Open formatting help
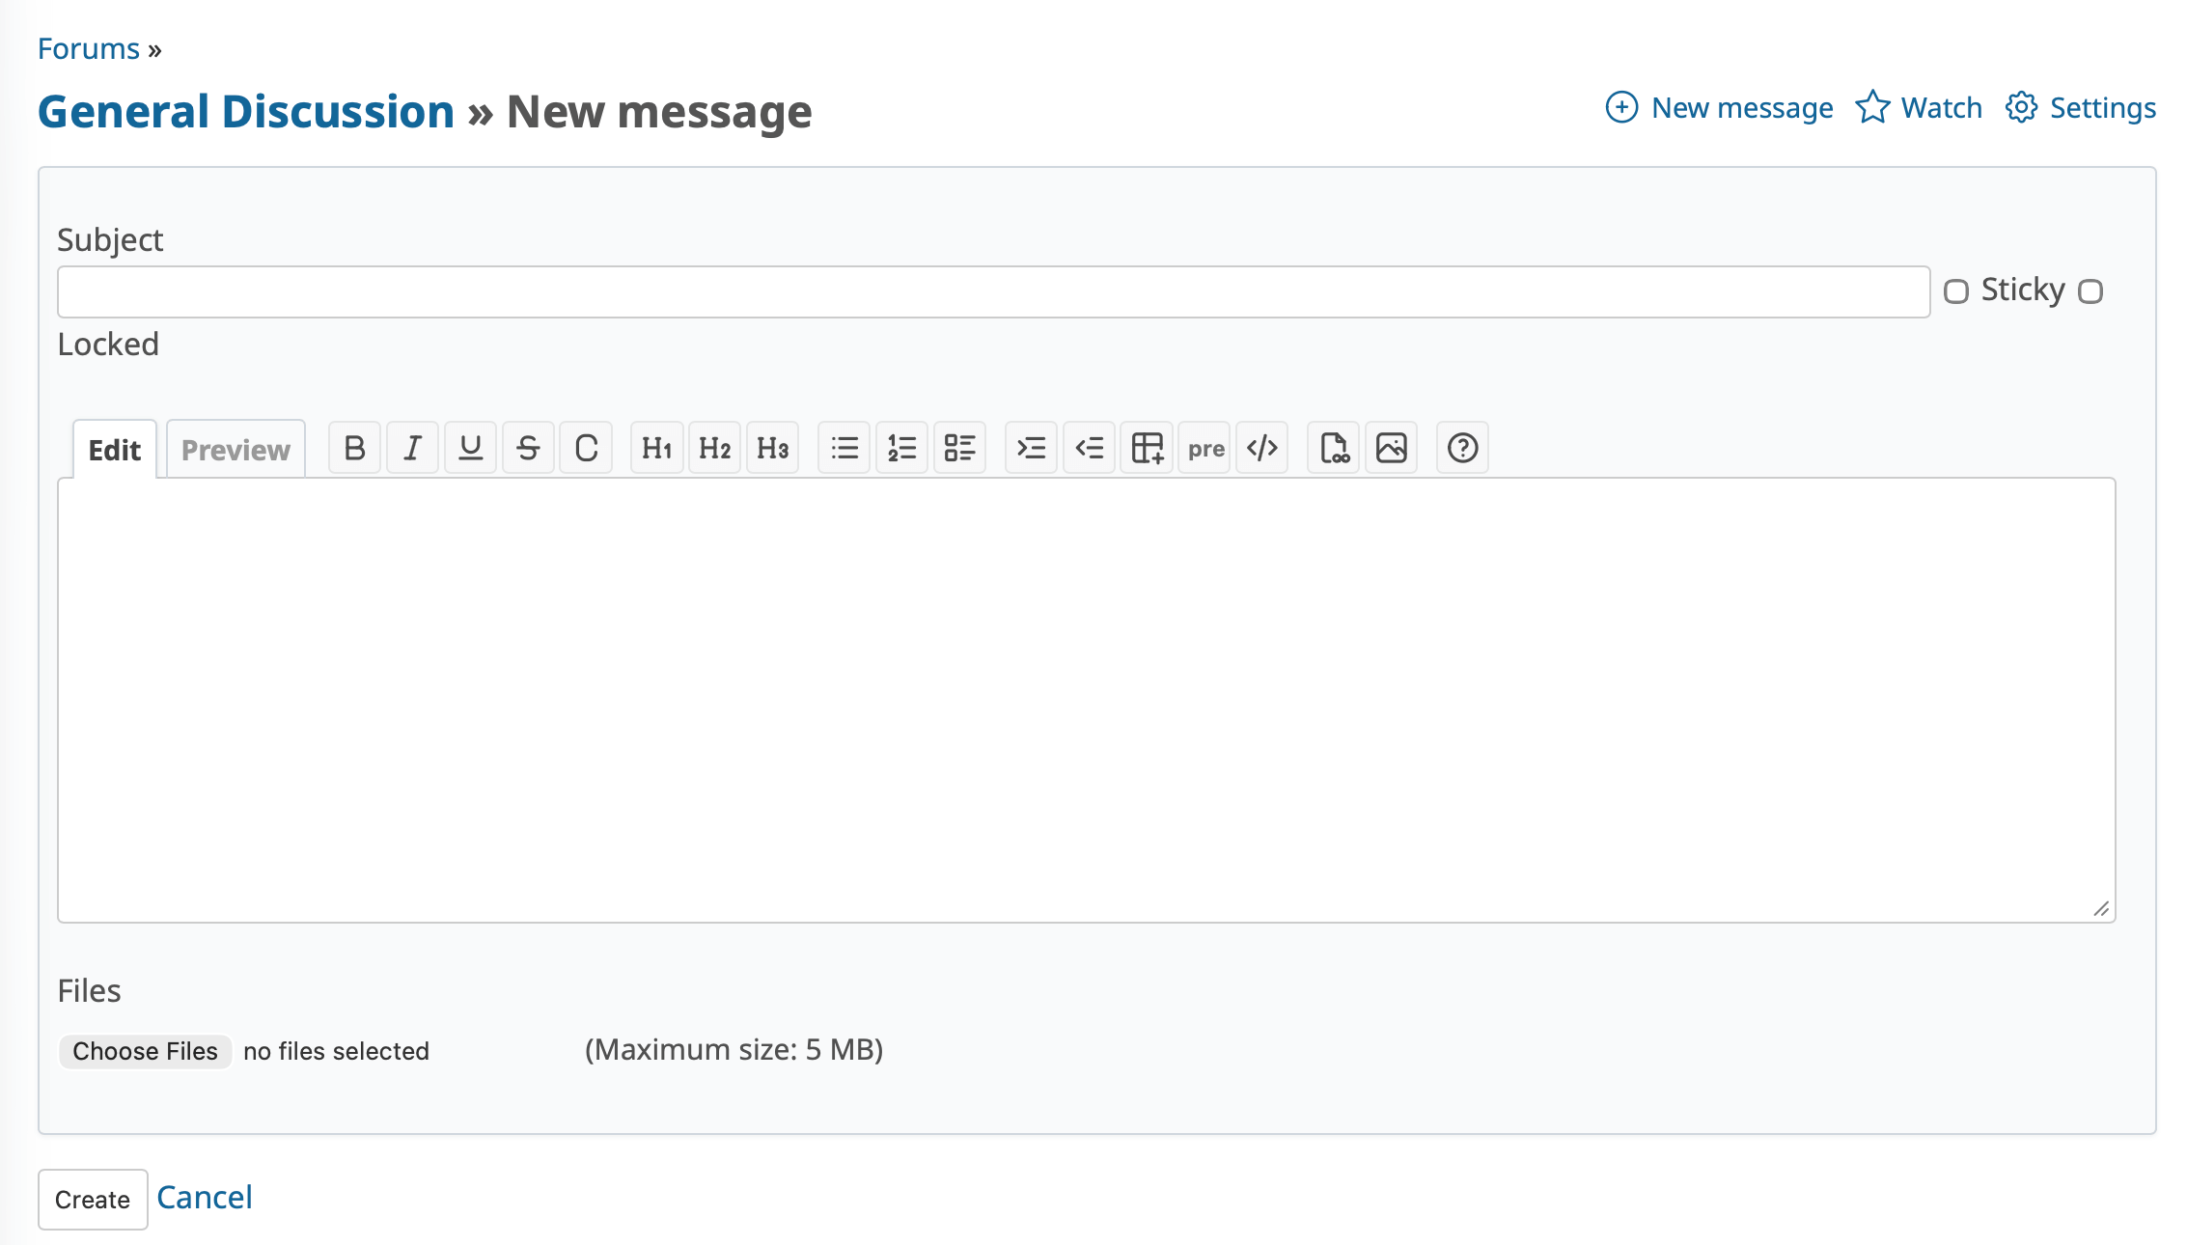The width and height of the screenshot is (2187, 1245). click(1461, 447)
